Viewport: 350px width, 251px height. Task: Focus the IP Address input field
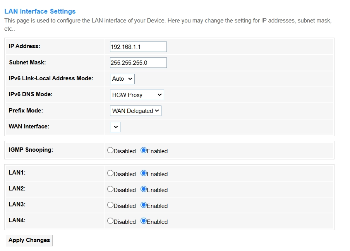[138, 47]
